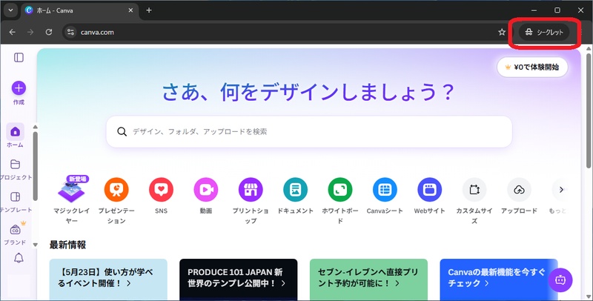Viewport: 593px width, 301px height.
Task: Open the プロジェクト folder icon
Action: (x=15, y=164)
